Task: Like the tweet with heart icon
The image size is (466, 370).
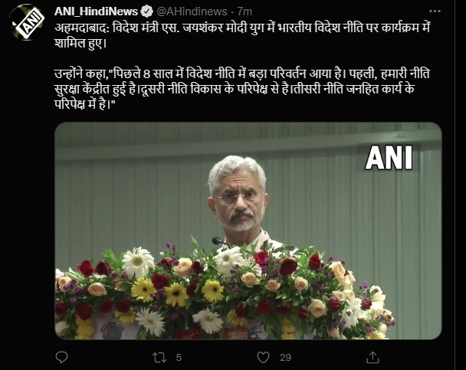Action: click(x=263, y=357)
